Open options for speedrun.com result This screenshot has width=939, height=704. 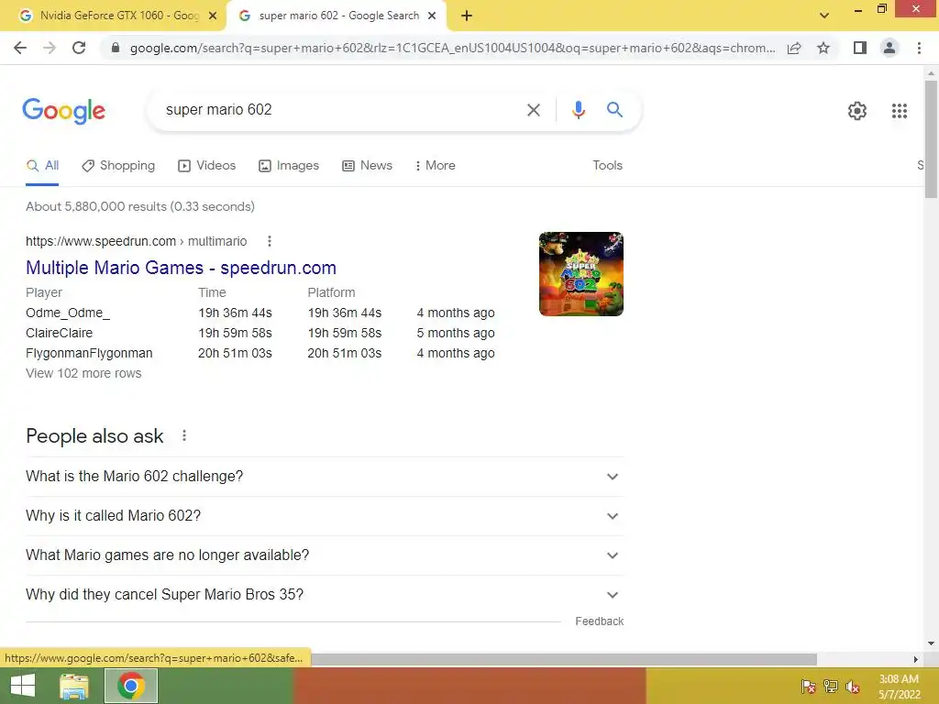(270, 241)
